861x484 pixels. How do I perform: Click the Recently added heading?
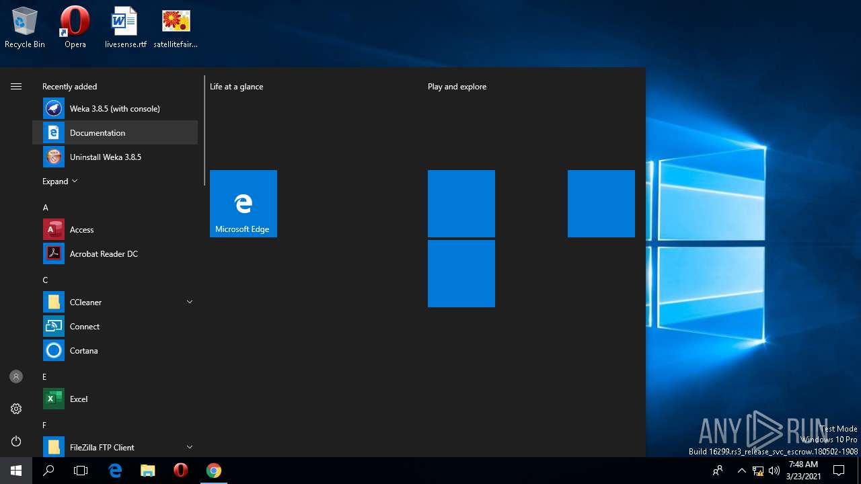pos(69,87)
